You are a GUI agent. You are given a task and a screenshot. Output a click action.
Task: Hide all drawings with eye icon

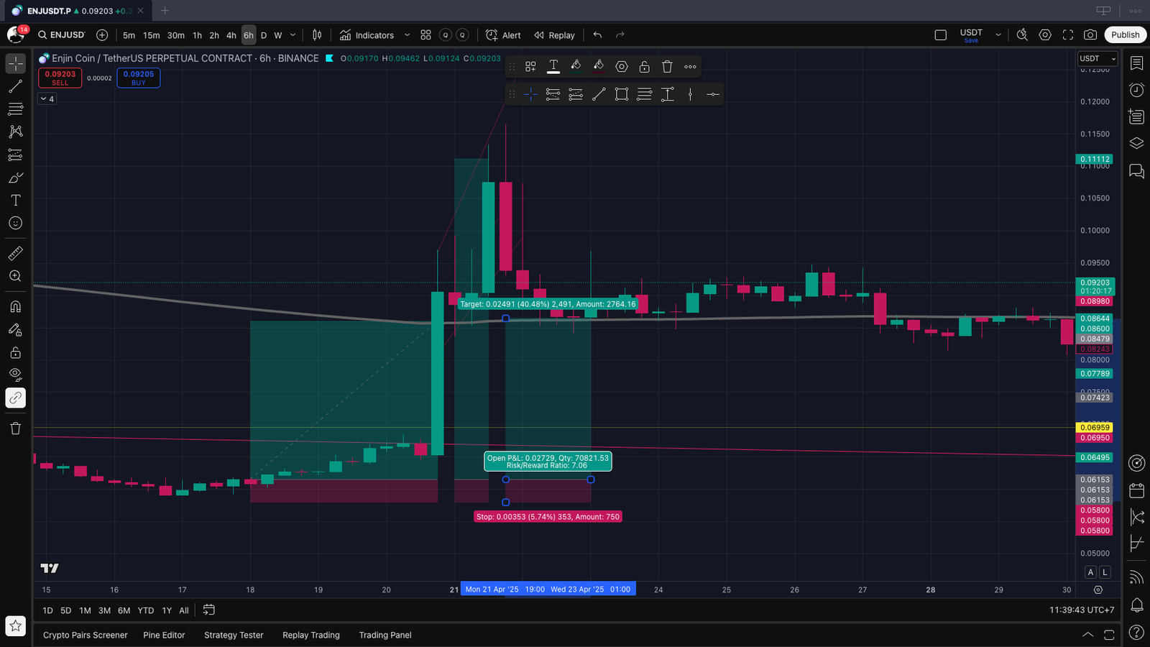click(x=15, y=375)
